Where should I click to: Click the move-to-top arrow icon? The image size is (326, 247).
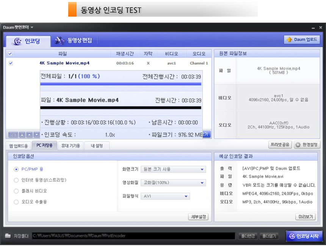[x=22, y=135]
